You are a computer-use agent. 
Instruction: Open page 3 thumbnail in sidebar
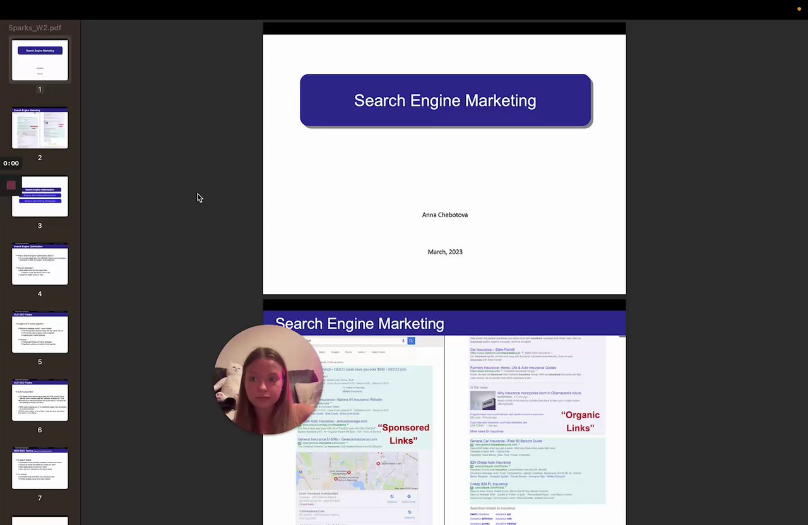[x=40, y=196]
